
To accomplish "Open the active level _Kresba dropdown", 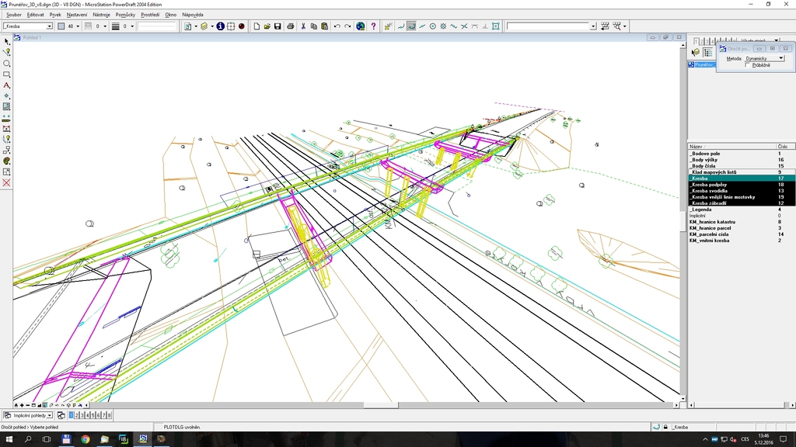I will [x=50, y=26].
